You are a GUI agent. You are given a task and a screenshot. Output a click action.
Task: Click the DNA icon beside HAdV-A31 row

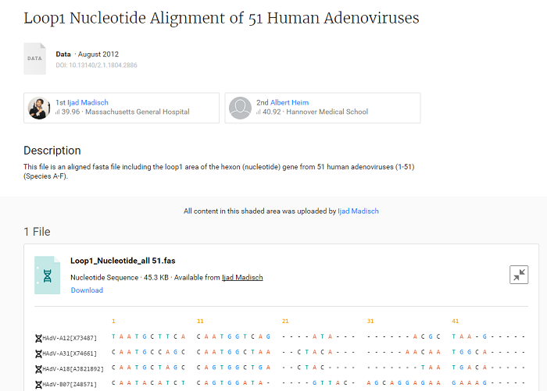click(38, 353)
